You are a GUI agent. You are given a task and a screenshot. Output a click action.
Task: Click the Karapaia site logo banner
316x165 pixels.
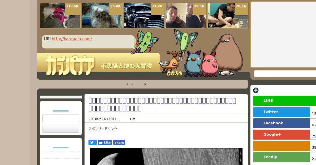coord(98,64)
